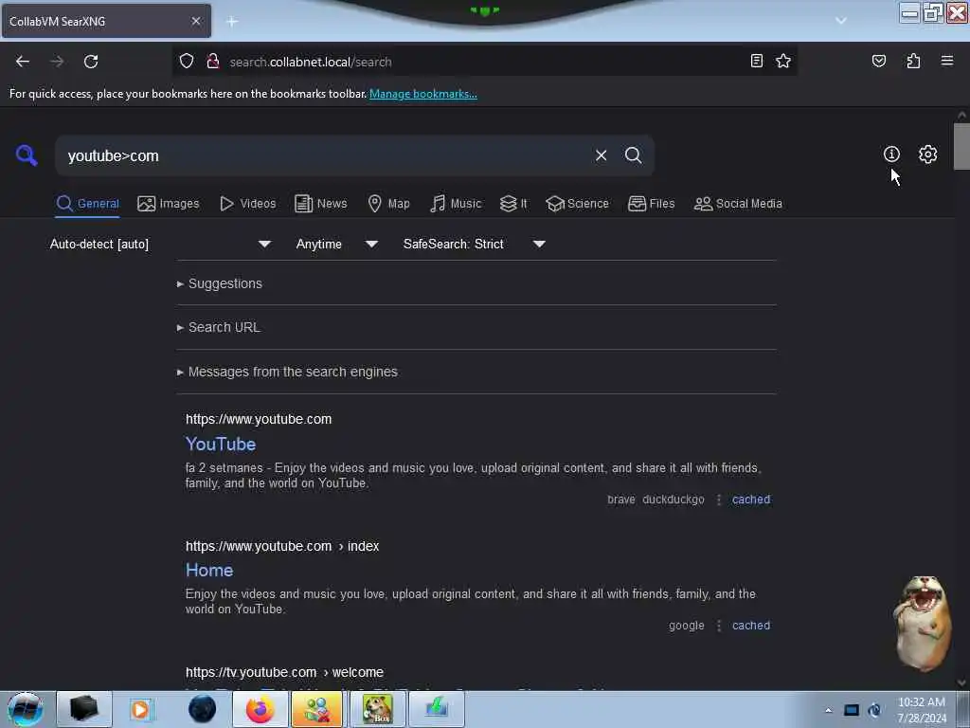This screenshot has width=970, height=728.
Task: Open the Home result title
Action: click(x=209, y=570)
